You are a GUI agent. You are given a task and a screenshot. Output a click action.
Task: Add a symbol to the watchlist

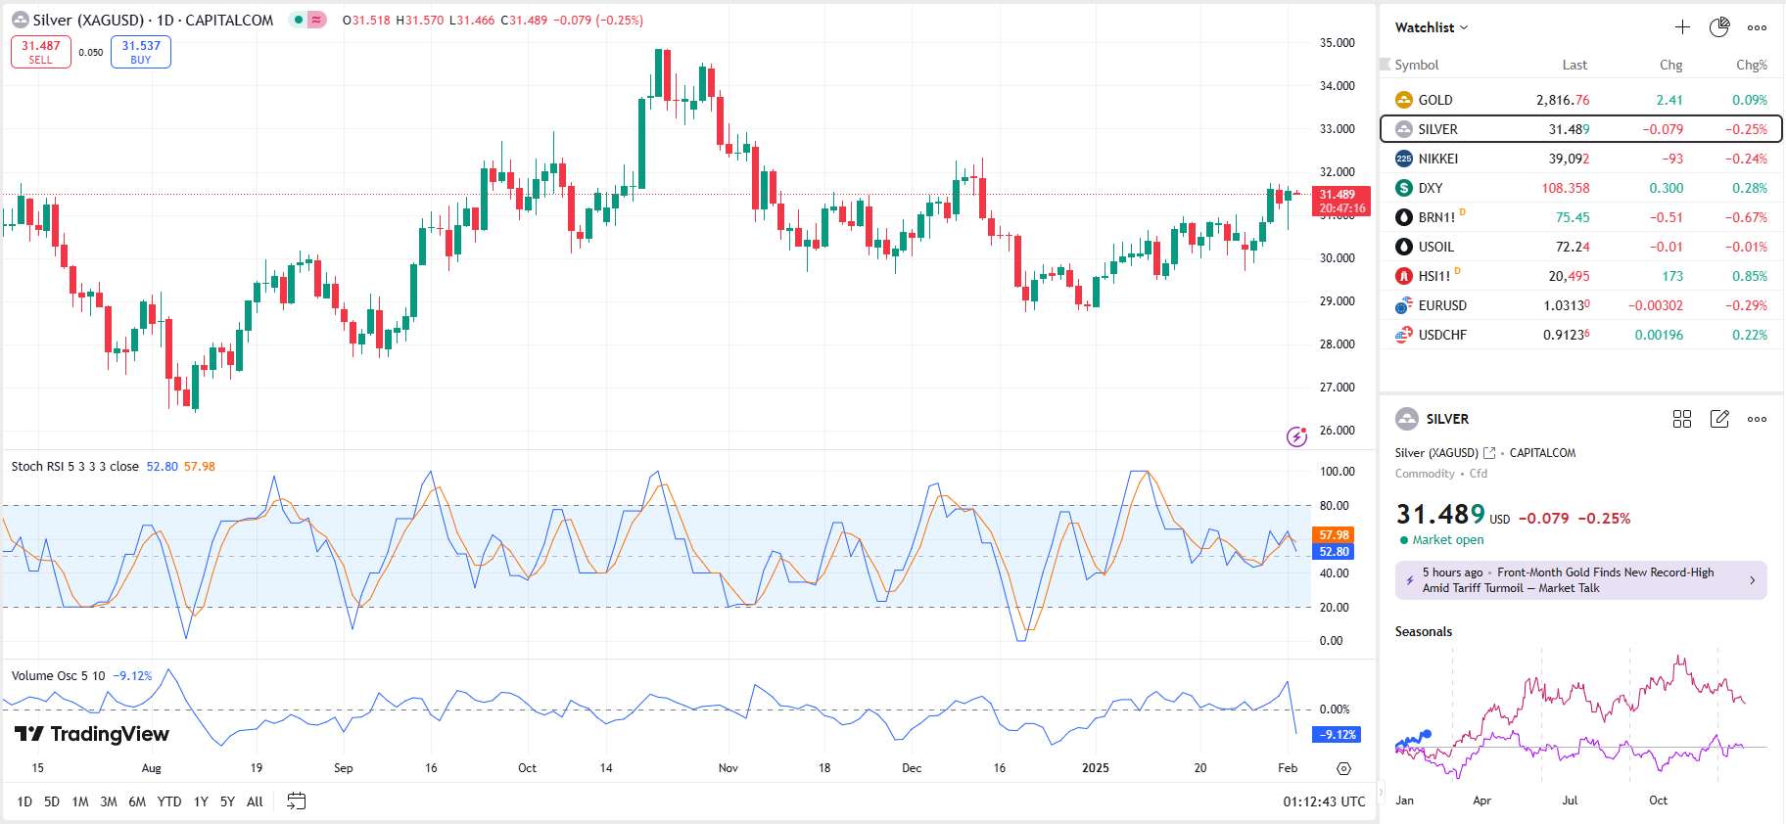click(x=1682, y=27)
